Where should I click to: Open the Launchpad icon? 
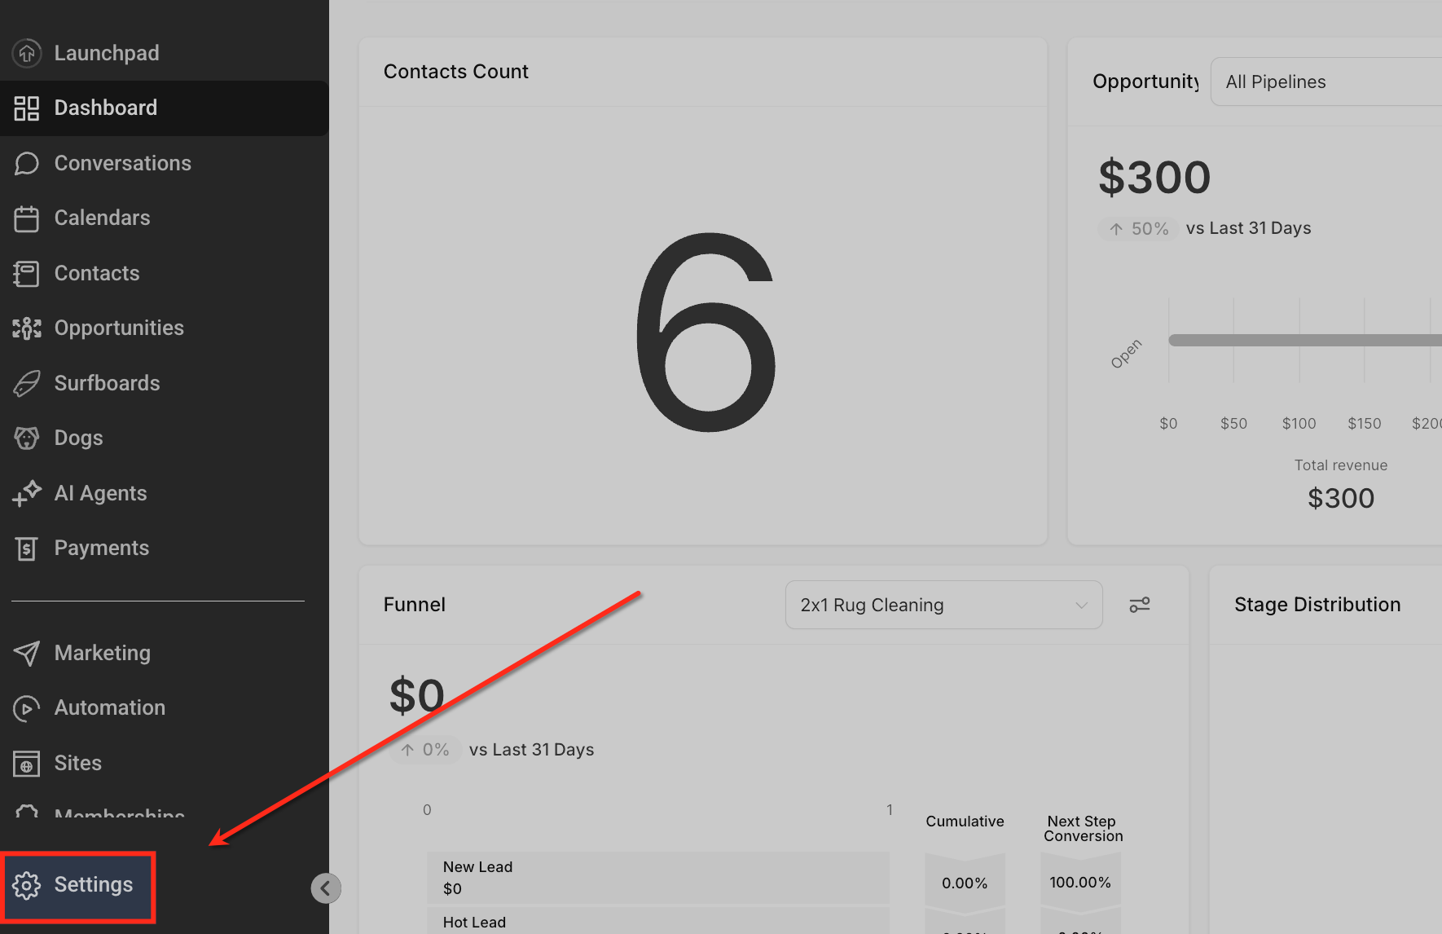click(x=27, y=53)
